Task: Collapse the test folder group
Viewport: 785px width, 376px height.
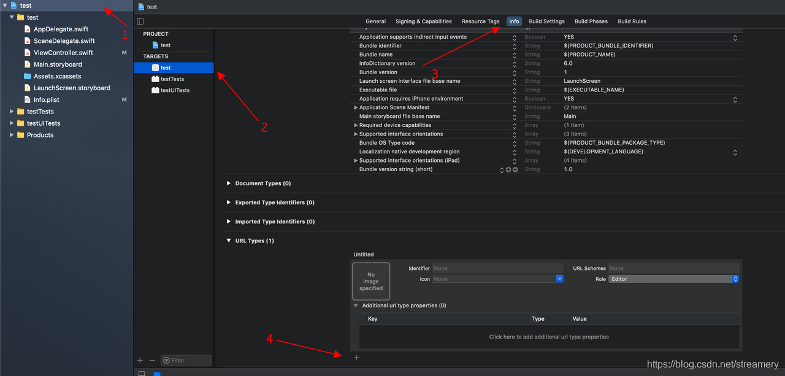Action: [12, 17]
